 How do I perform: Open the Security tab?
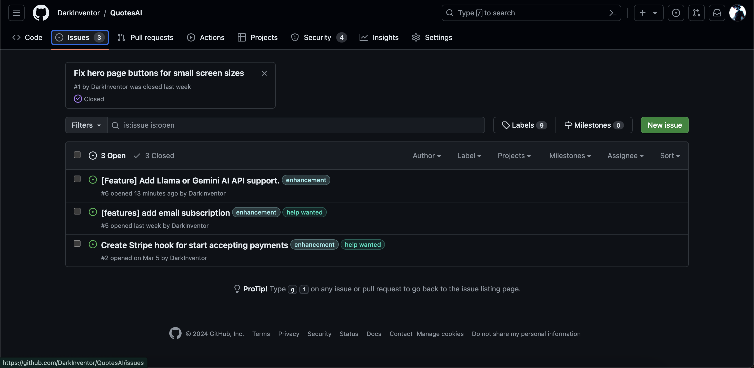coord(317,37)
